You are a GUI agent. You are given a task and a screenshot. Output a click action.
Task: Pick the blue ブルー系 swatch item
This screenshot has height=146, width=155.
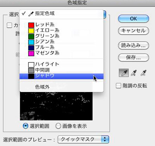coord(62,47)
